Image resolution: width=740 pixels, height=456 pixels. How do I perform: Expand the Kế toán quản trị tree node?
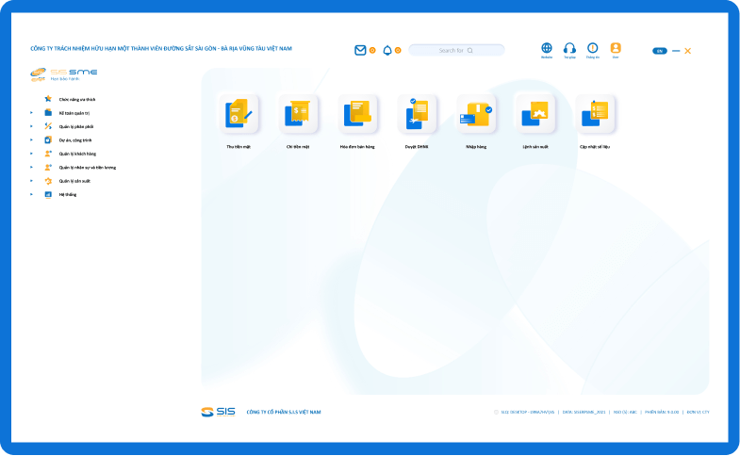[31, 112]
